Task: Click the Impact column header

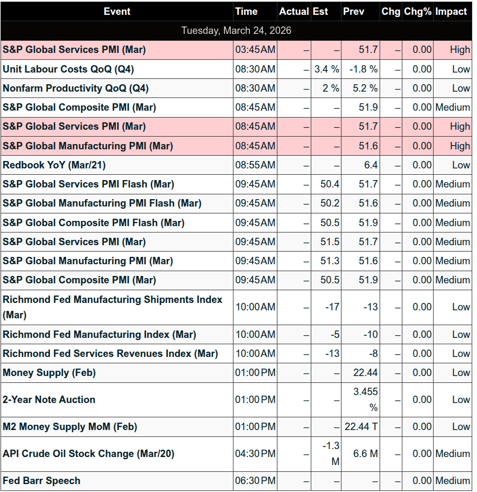Action: [x=451, y=11]
